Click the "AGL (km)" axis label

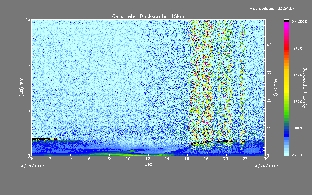pos(22,87)
